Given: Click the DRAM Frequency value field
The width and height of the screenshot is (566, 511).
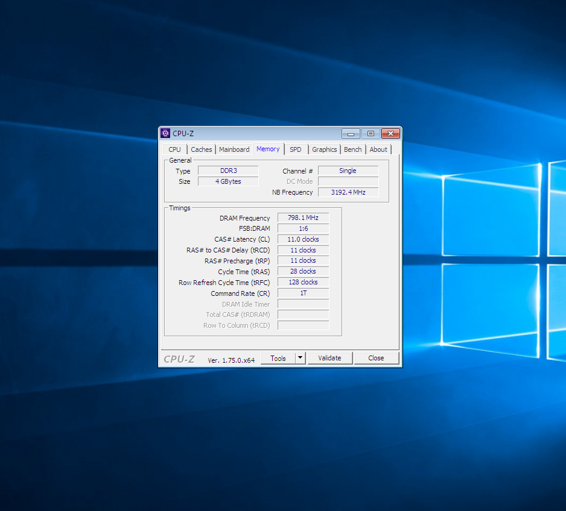Looking at the screenshot, I should point(303,218).
